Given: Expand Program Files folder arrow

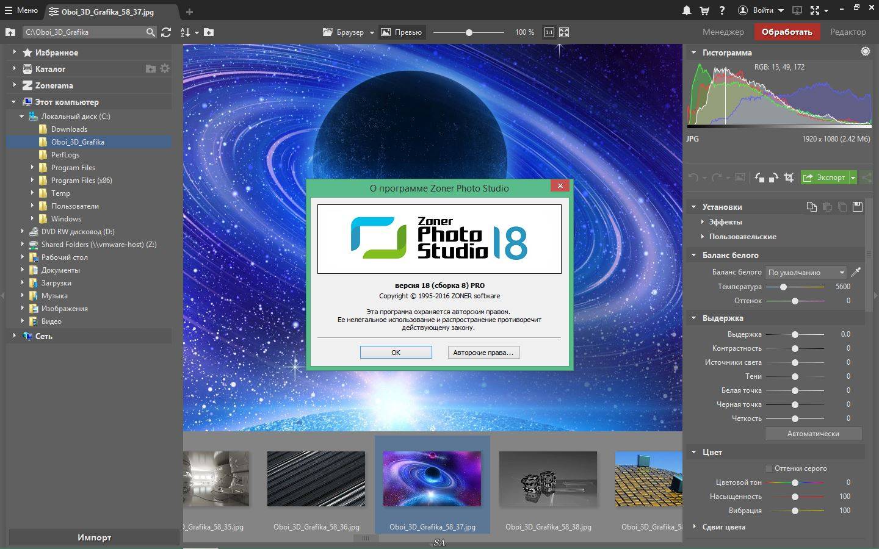Looking at the screenshot, I should (x=32, y=167).
